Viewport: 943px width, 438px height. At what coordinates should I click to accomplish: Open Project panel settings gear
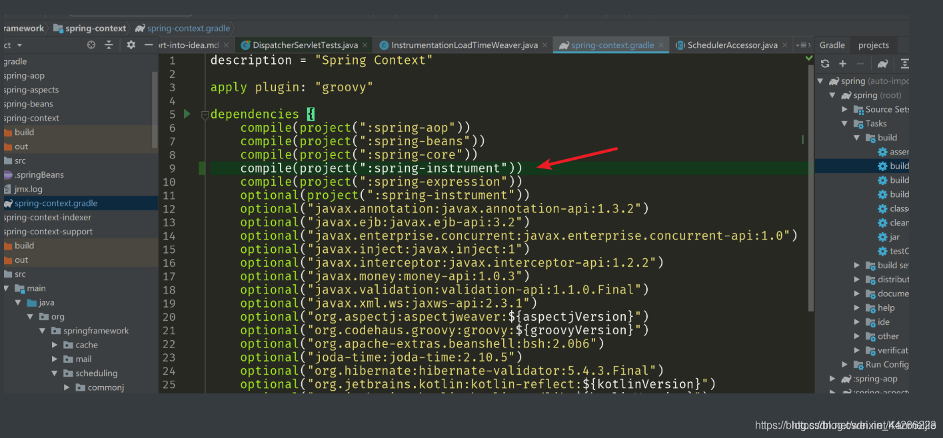click(x=131, y=45)
